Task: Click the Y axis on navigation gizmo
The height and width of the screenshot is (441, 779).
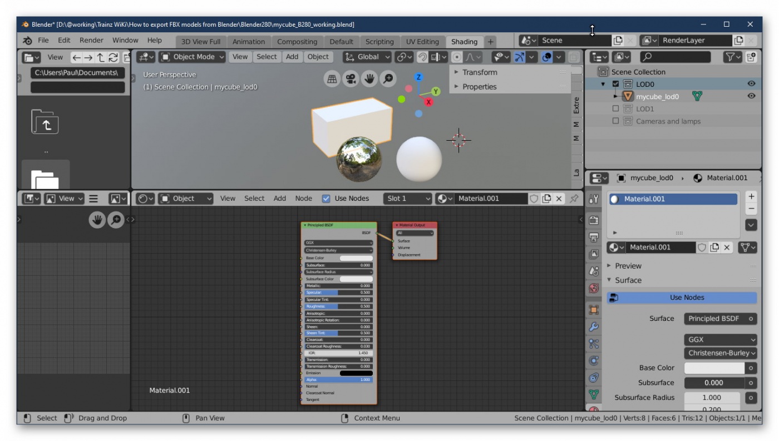Action: tap(436, 91)
